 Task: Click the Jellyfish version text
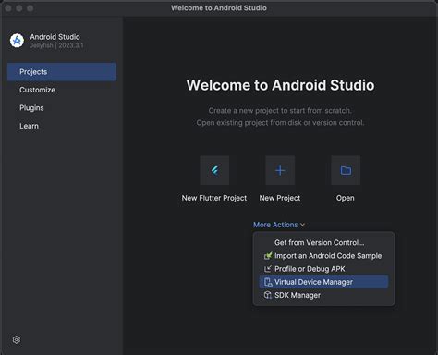pos(56,45)
